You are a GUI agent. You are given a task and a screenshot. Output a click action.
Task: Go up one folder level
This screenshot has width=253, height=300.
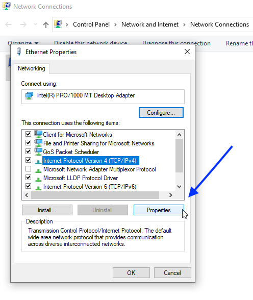coord(46,24)
